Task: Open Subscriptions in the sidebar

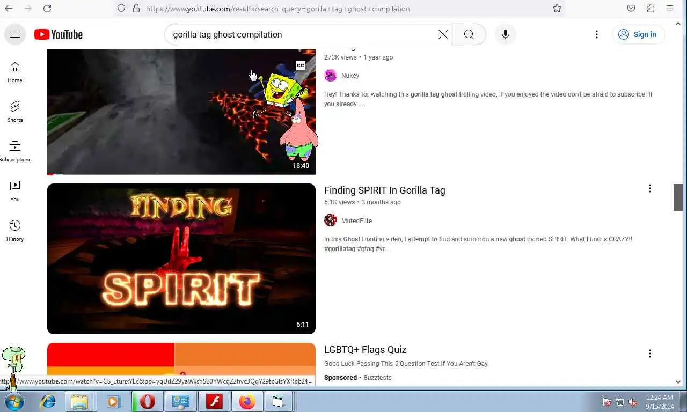Action: point(15,151)
